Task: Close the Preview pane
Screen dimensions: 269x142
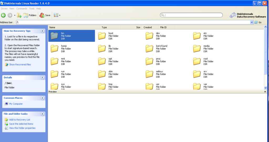Action: coord(265,92)
